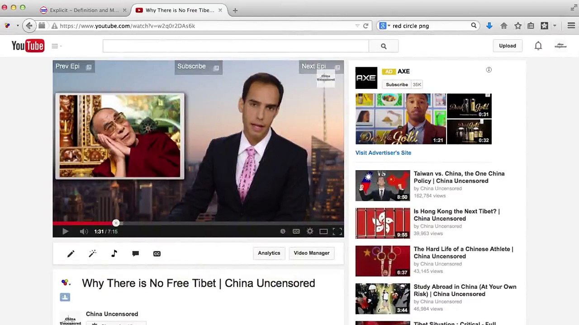This screenshot has width=579, height=325.
Task: Click the Prev Epi annotation
Action: (x=73, y=67)
